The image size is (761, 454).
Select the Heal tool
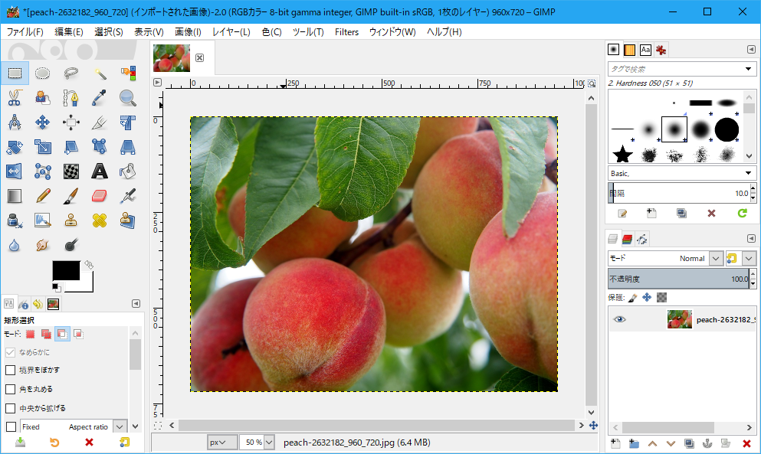click(x=100, y=220)
